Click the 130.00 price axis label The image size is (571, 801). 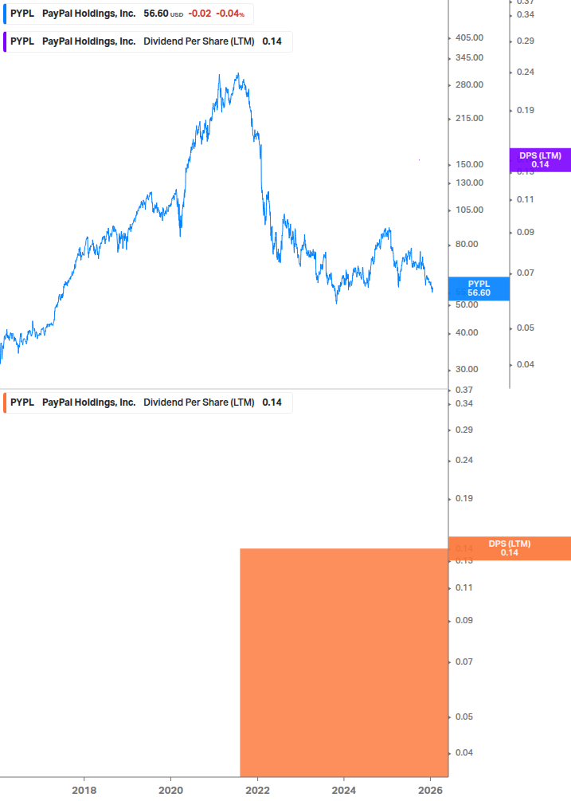469,183
